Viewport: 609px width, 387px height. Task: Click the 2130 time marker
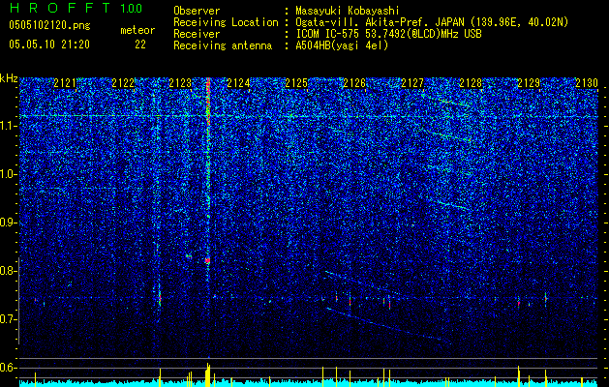[x=587, y=83]
